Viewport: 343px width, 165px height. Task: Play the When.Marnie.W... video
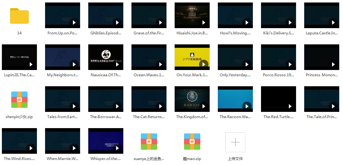(63, 141)
